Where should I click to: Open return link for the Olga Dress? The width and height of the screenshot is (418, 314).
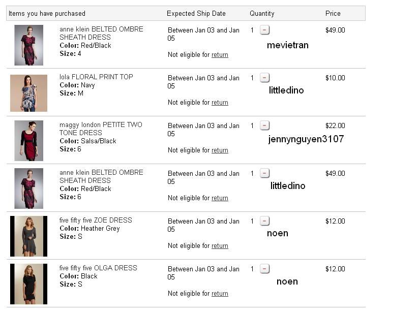pyautogui.click(x=220, y=294)
